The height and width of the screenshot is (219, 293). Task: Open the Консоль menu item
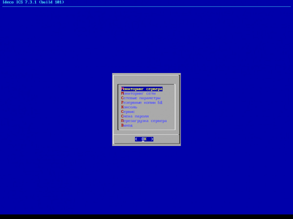(129, 107)
